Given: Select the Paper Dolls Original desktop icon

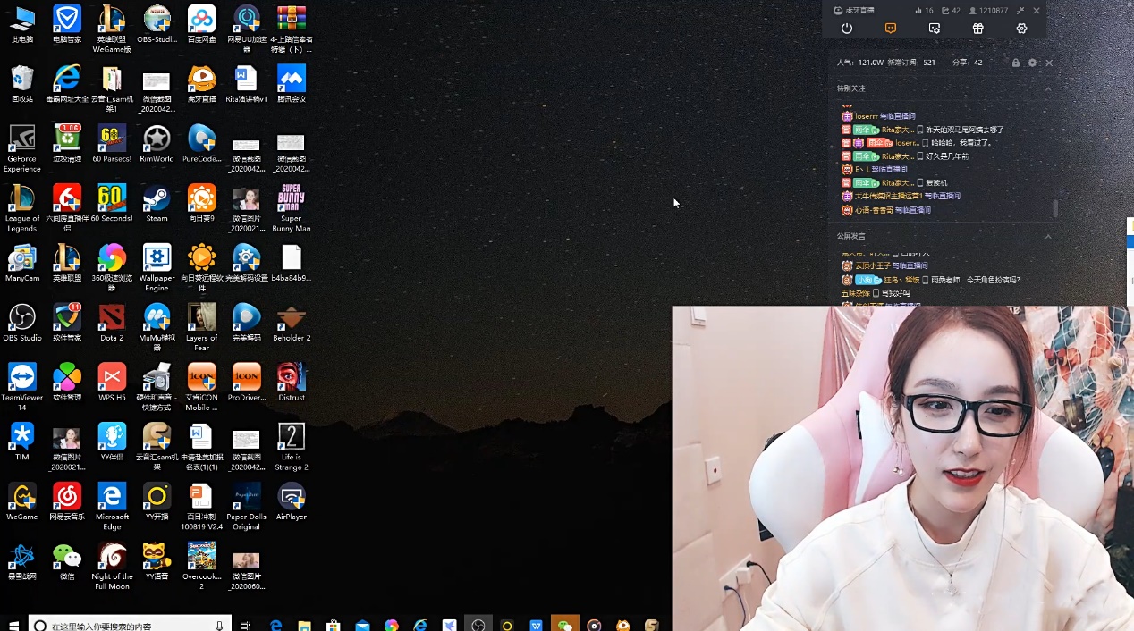Looking at the screenshot, I should point(247,507).
